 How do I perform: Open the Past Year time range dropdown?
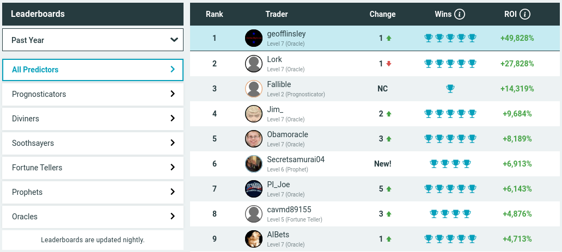[93, 40]
